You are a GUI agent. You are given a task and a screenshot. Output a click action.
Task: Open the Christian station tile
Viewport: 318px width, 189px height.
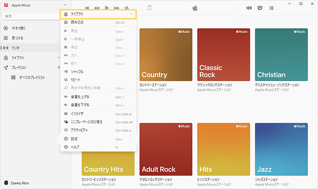(x=281, y=55)
